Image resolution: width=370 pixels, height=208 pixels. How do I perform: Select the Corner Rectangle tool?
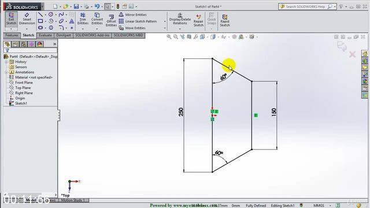click(x=40, y=21)
